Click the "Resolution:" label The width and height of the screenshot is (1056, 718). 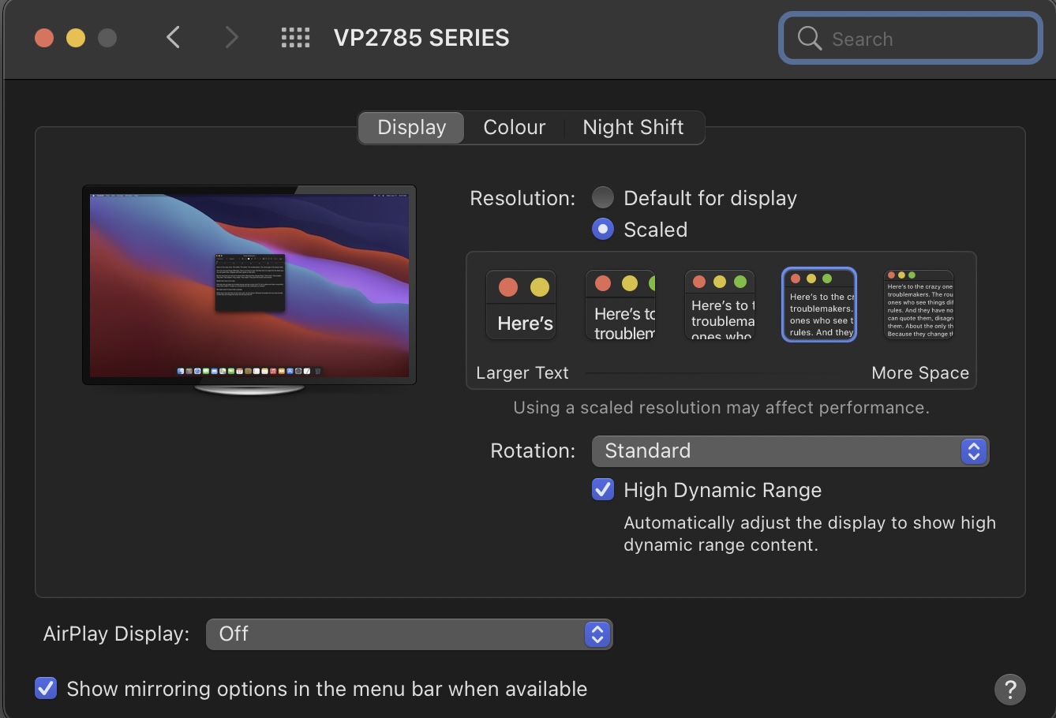coord(522,198)
